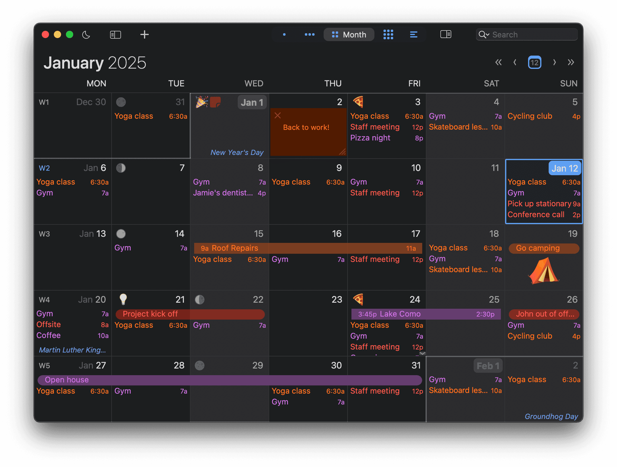Dismiss the Back to work! event popup
The image size is (617, 467).
coord(277,115)
